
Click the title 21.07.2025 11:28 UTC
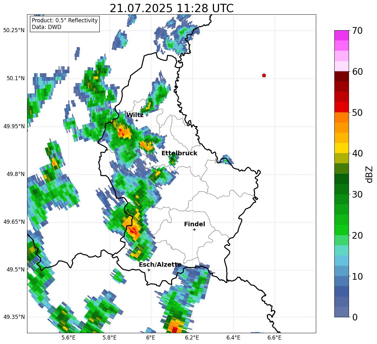click(171, 8)
